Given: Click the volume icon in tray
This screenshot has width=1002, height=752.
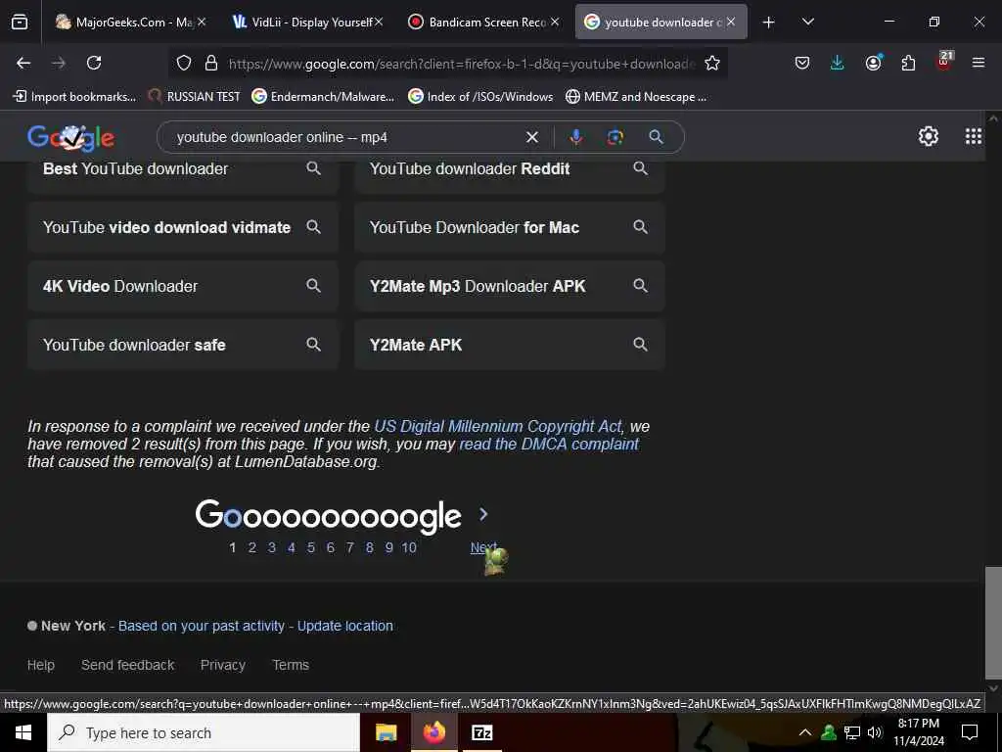Looking at the screenshot, I should 875,732.
